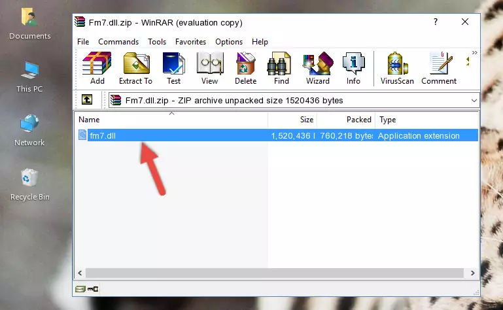
Task: Click the Delete toolbar icon
Action: click(245, 68)
